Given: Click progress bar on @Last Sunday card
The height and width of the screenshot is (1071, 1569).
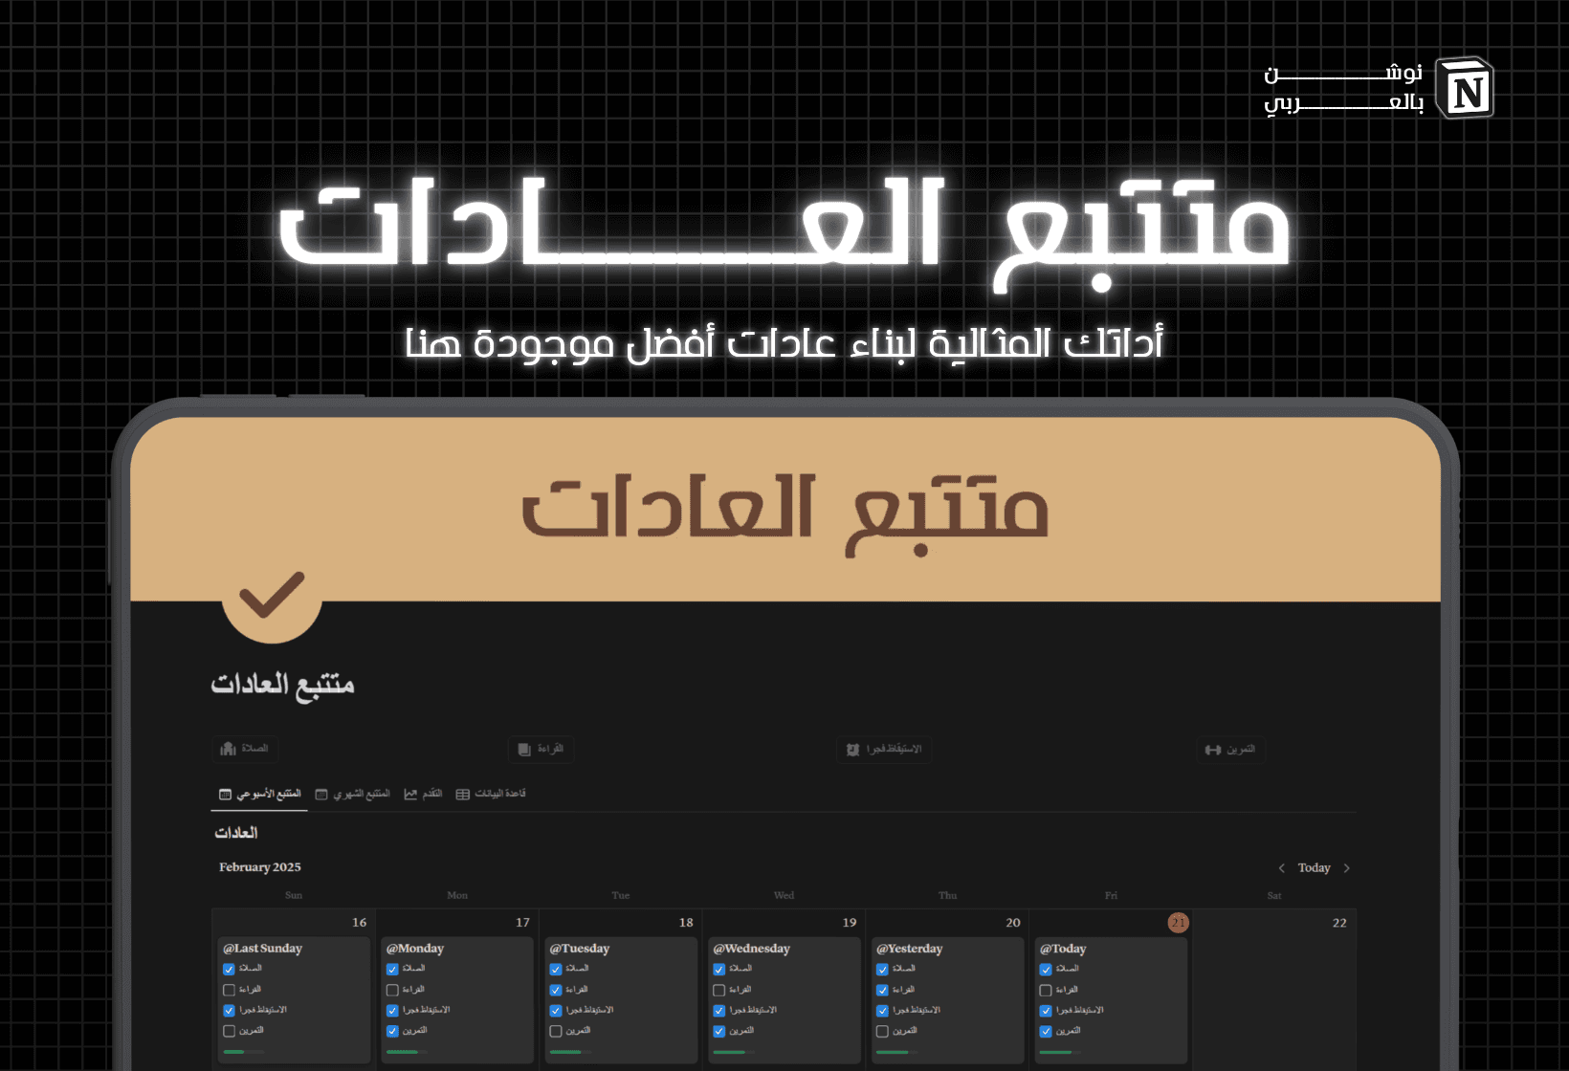Looking at the screenshot, I should (243, 1052).
